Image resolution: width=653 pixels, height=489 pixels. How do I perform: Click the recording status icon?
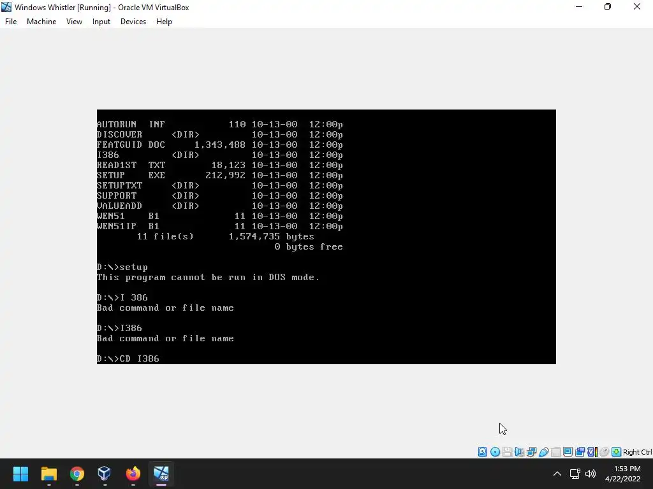[580, 452]
